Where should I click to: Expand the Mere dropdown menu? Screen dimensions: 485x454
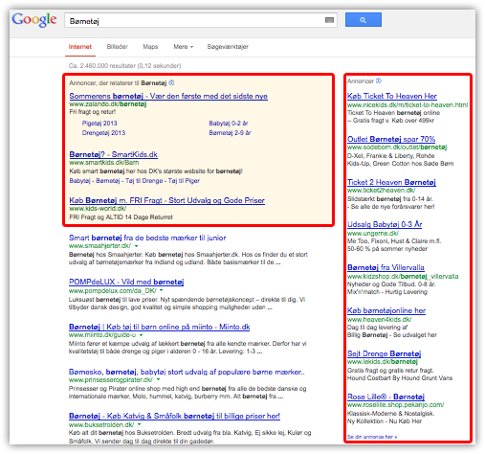(x=184, y=47)
